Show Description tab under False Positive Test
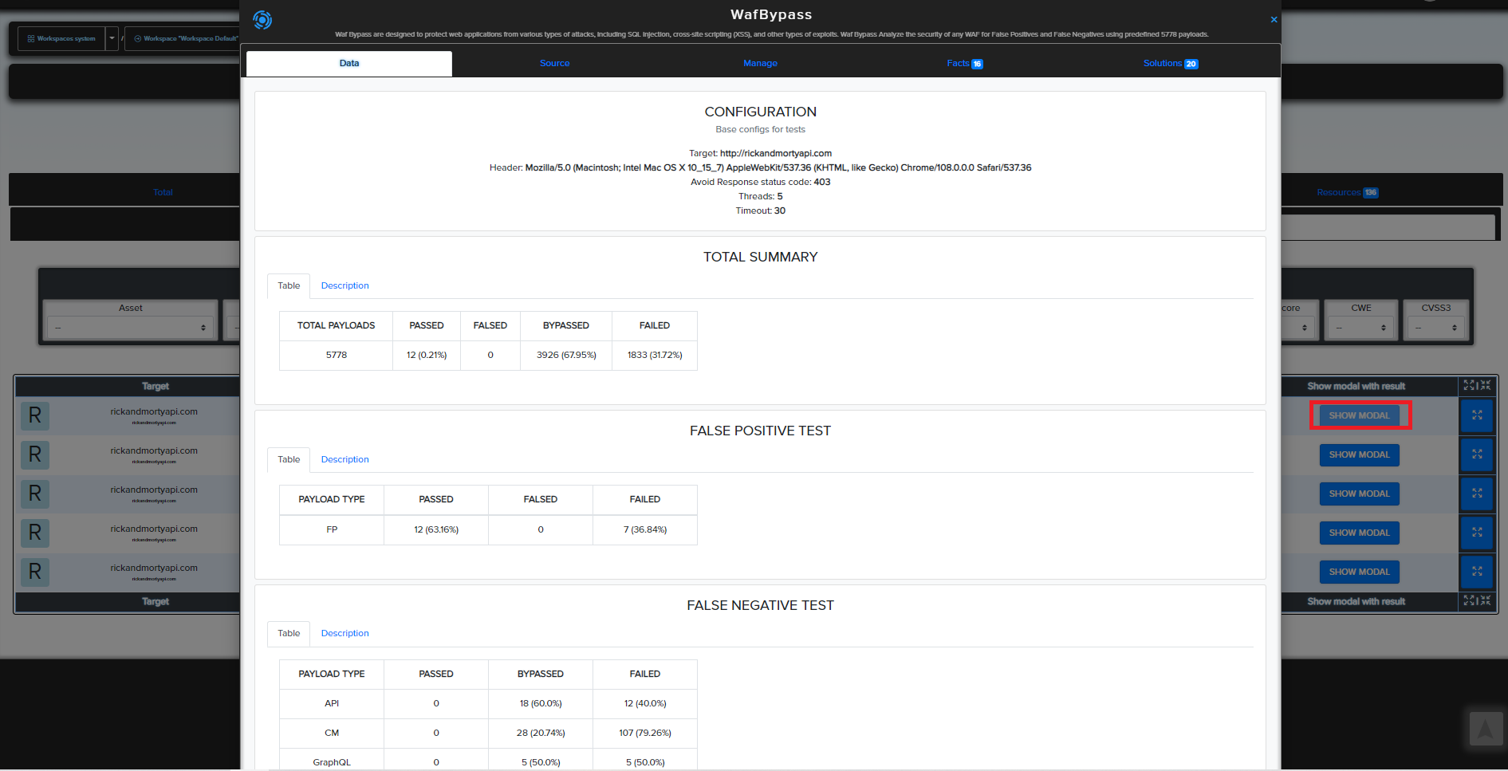Image resolution: width=1508 pixels, height=771 pixels. [x=345, y=459]
